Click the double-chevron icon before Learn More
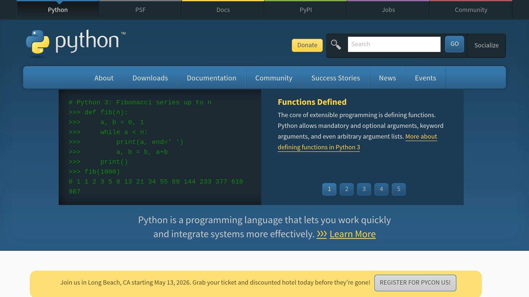 [321, 234]
